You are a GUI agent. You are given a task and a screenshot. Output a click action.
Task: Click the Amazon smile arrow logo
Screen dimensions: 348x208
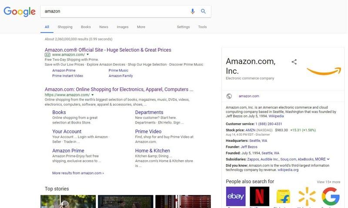pos(324,71)
